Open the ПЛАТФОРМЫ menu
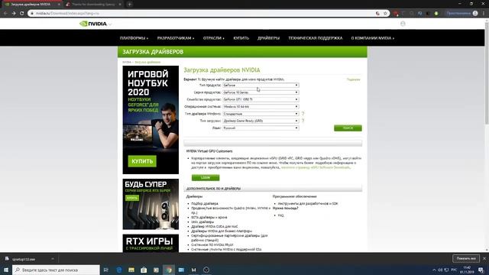The image size is (489, 275). click(134, 38)
